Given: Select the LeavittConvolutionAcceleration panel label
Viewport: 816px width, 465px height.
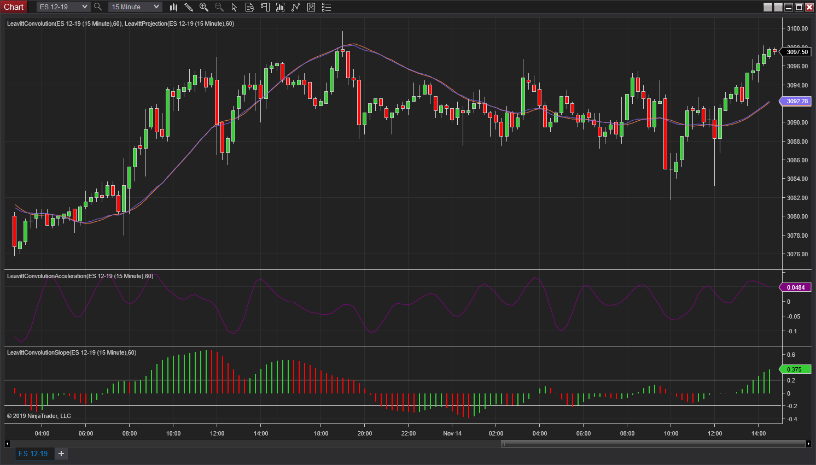Looking at the screenshot, I should point(80,276).
